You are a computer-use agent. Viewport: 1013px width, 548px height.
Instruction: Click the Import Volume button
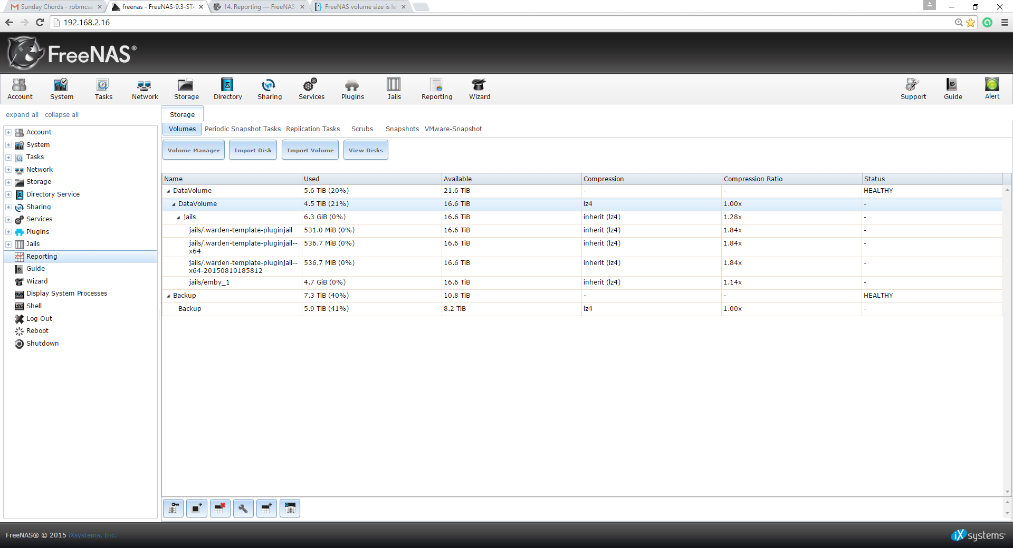310,150
